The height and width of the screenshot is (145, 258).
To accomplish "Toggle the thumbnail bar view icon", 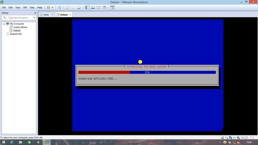I will pos(93,8).
